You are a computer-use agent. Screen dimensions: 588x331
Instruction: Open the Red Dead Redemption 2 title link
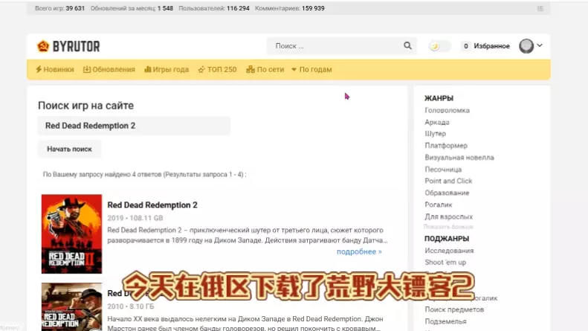tap(152, 205)
